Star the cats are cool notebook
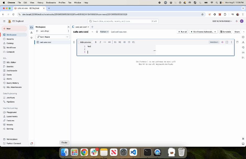Image resolution: width=246 pixels, height=159 pixels. [x=97, y=32]
